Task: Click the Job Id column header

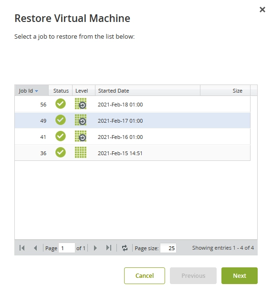Action: [31, 91]
